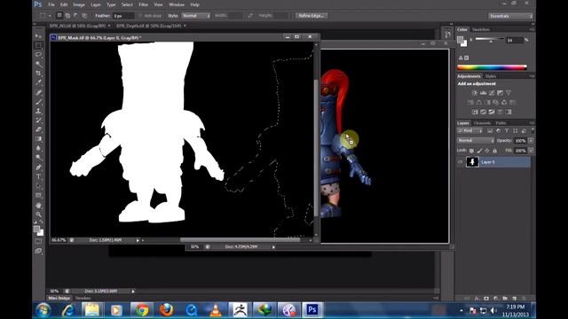The height and width of the screenshot is (319, 568).
Task: Select the Clone Stamp tool
Action: click(38, 111)
